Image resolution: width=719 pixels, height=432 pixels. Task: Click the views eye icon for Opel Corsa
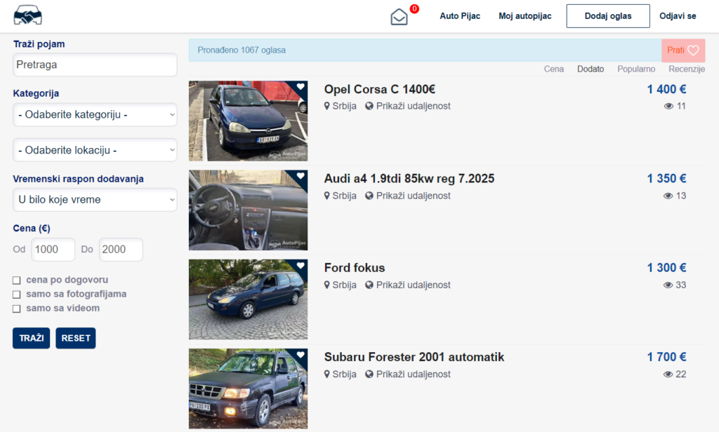click(x=668, y=107)
